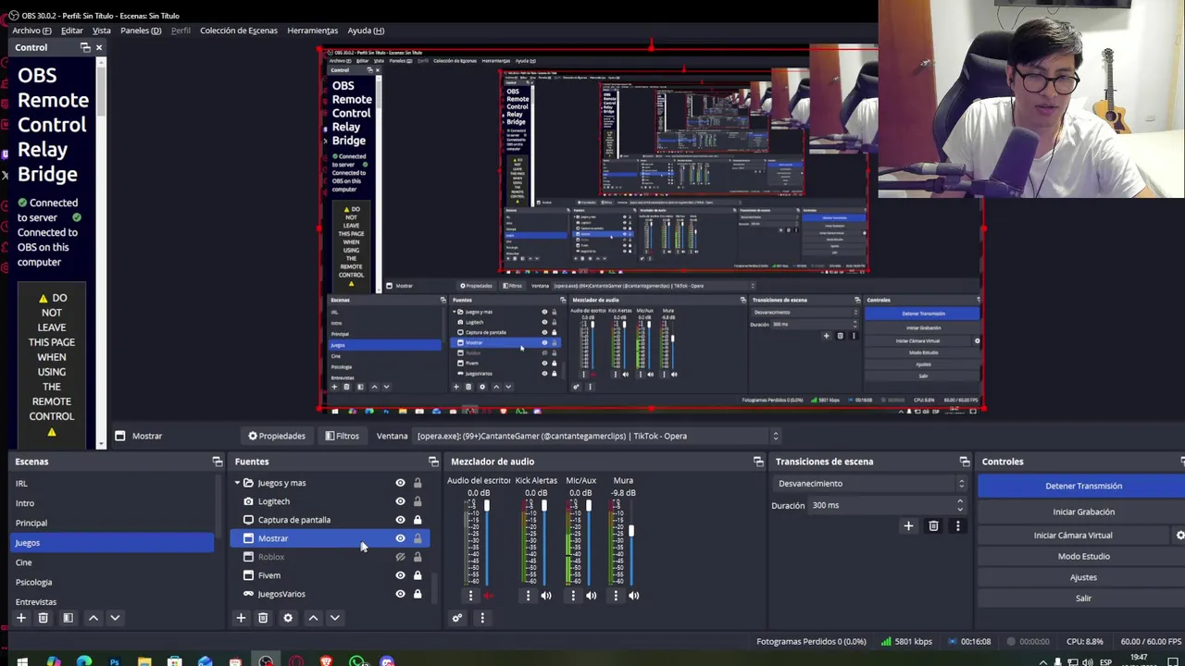Open audio mixer menu three dots

(481, 618)
